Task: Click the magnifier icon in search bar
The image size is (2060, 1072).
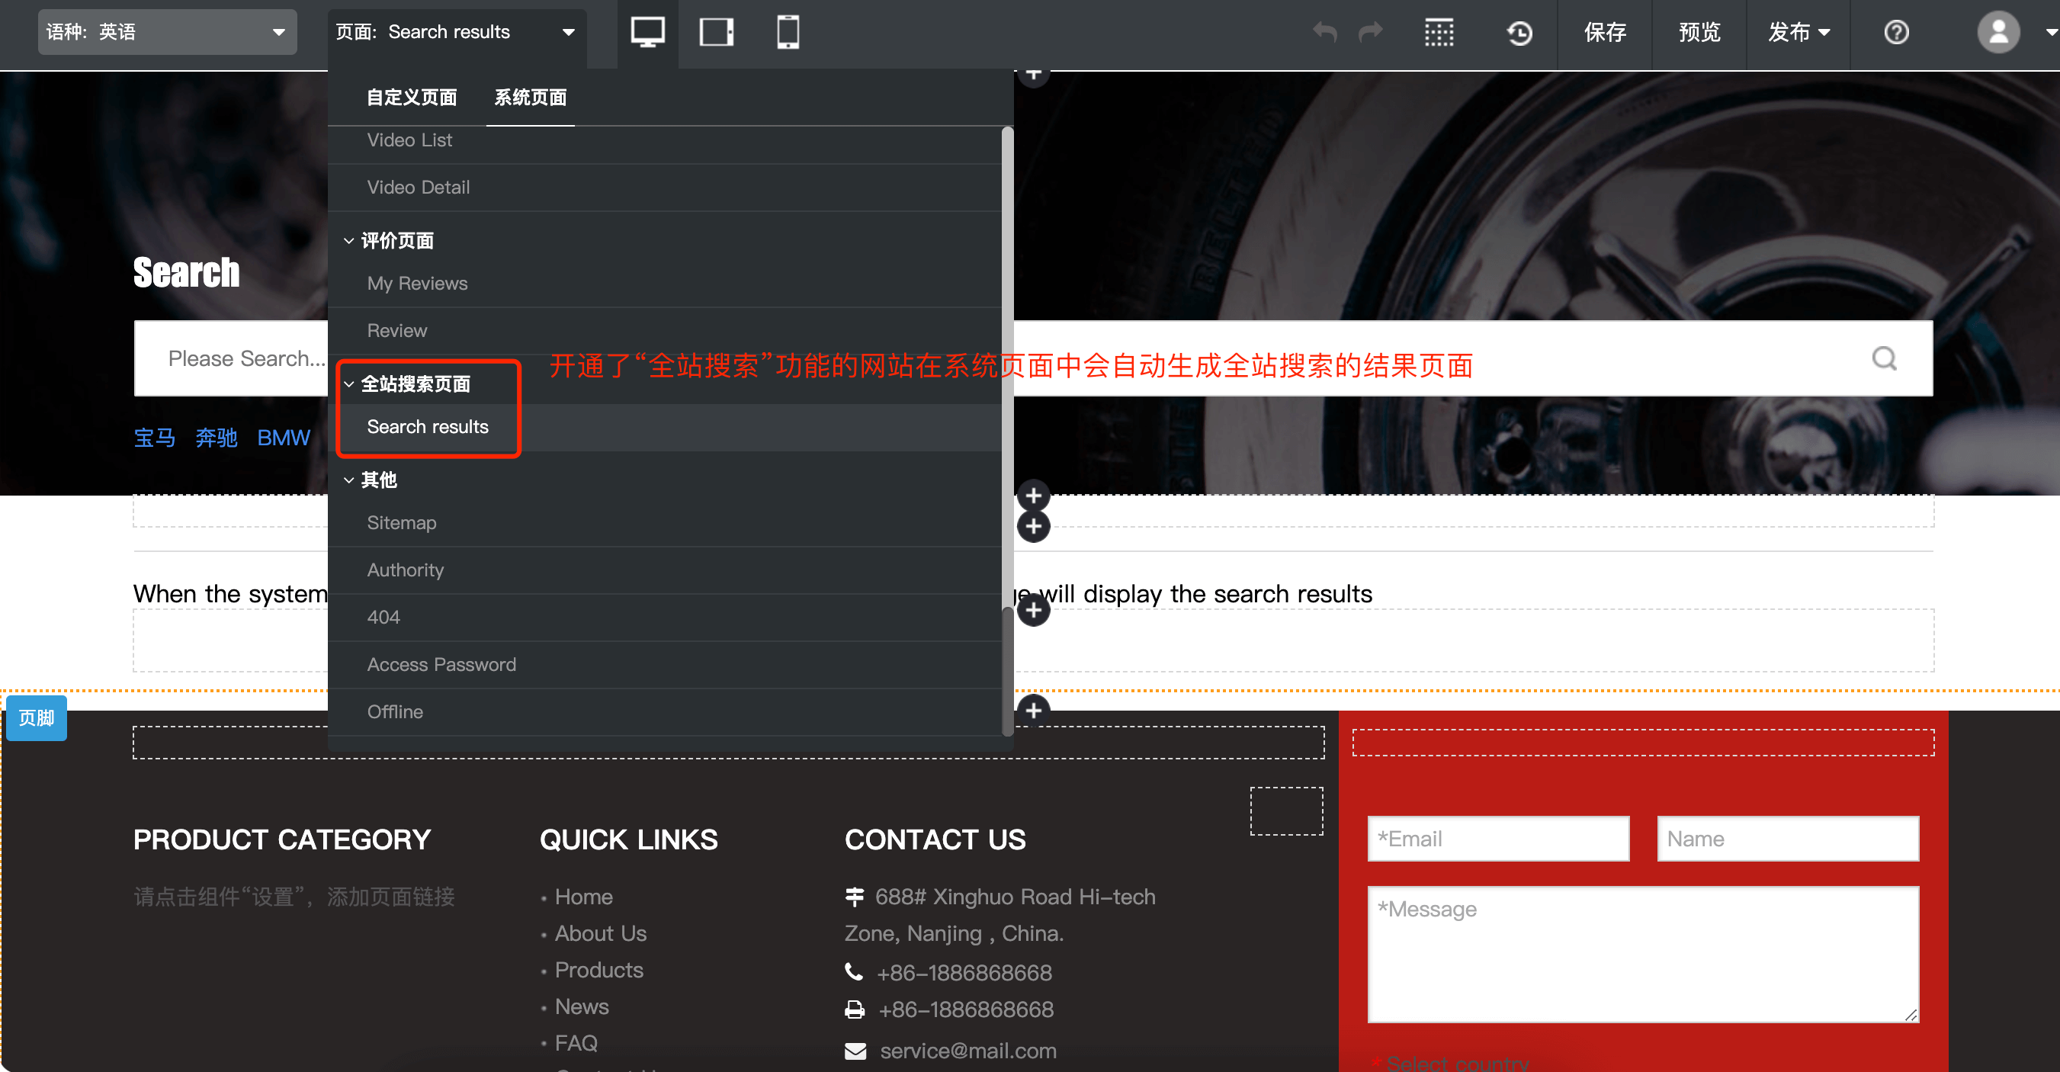Action: [x=1885, y=358]
